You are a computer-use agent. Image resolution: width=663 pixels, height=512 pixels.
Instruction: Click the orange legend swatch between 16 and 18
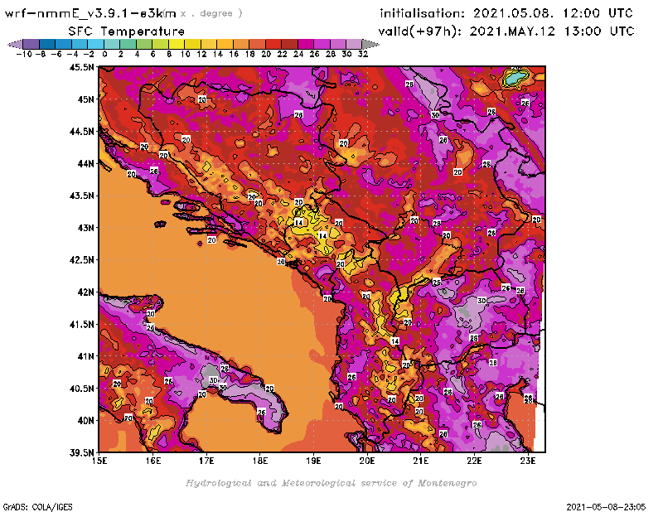click(240, 44)
